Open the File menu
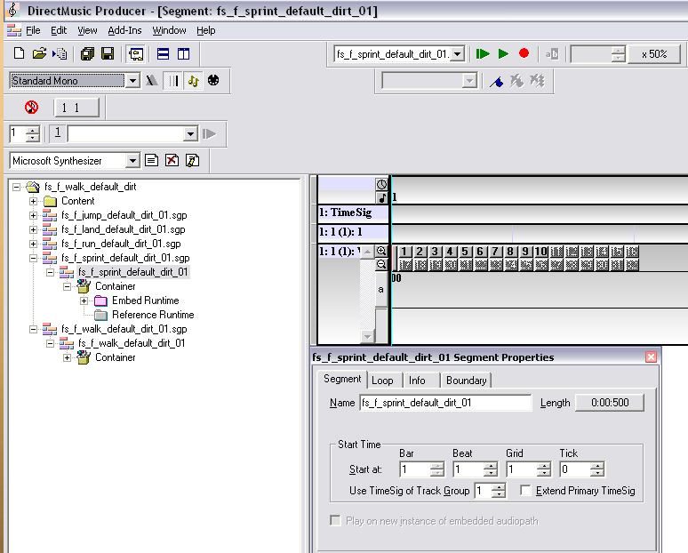 tap(33, 30)
